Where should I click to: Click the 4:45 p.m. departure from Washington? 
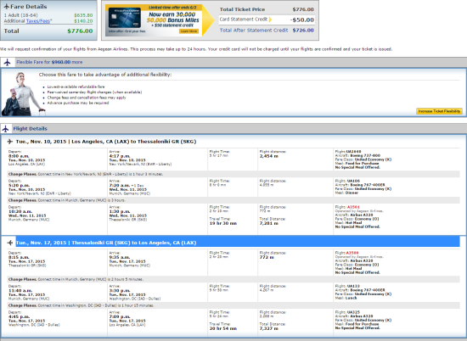click(19, 317)
